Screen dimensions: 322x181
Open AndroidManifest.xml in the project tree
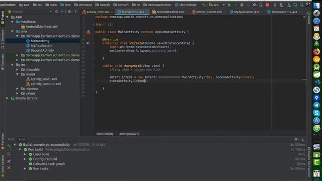[41, 27]
